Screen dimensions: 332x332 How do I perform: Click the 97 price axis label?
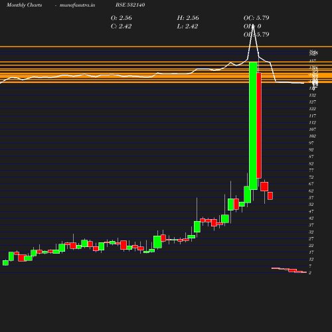(x=311, y=143)
